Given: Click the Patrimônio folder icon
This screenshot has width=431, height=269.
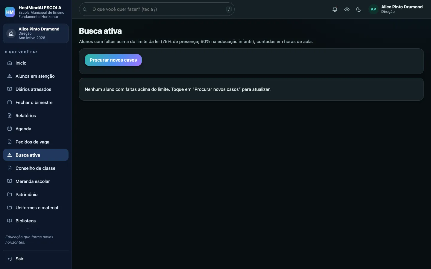Looking at the screenshot, I should 10,195.
